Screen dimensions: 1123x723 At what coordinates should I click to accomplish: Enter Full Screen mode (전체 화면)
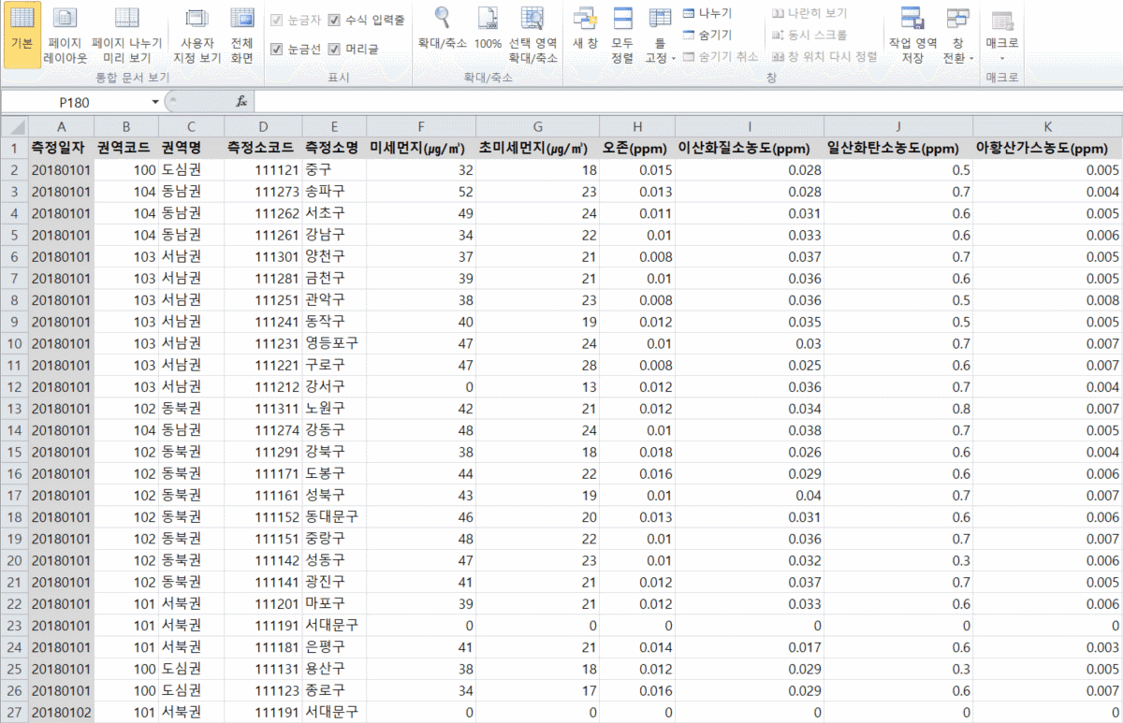point(241,35)
